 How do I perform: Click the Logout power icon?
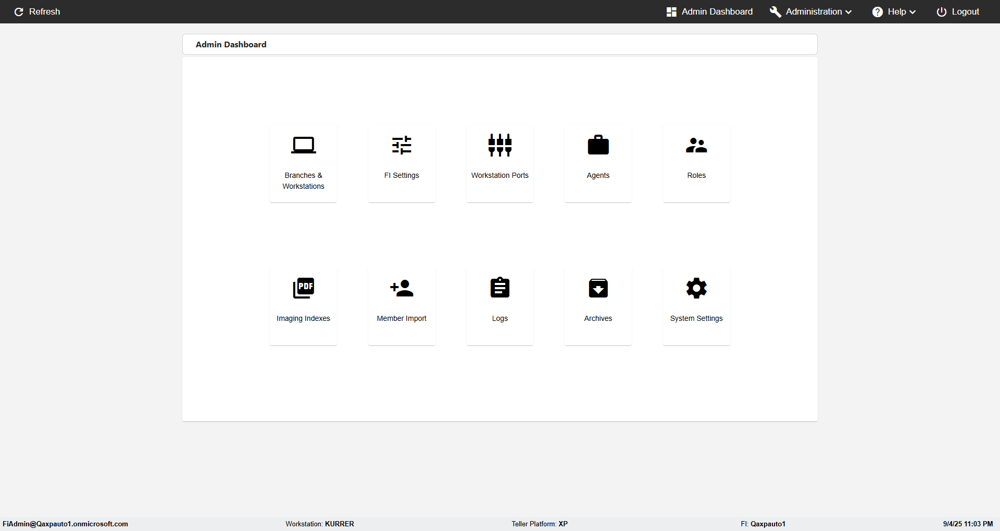coord(941,12)
